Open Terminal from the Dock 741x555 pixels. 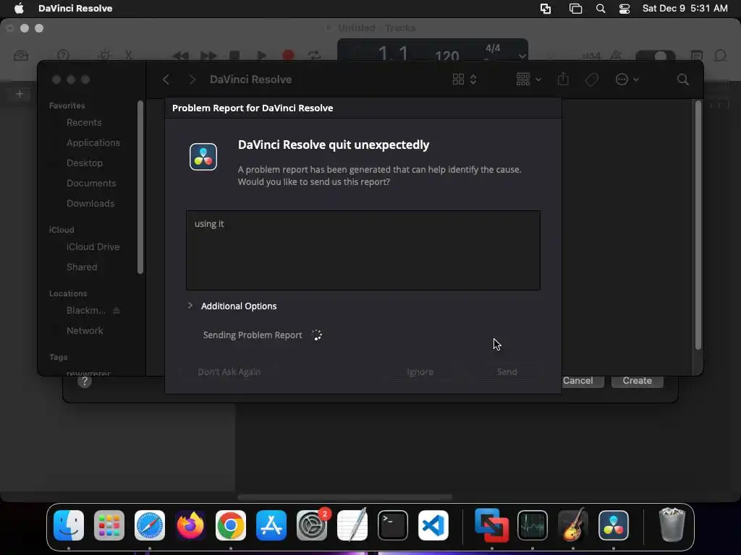pyautogui.click(x=393, y=525)
